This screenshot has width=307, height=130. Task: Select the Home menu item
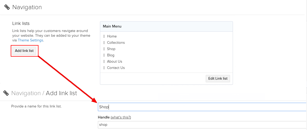[112, 36]
